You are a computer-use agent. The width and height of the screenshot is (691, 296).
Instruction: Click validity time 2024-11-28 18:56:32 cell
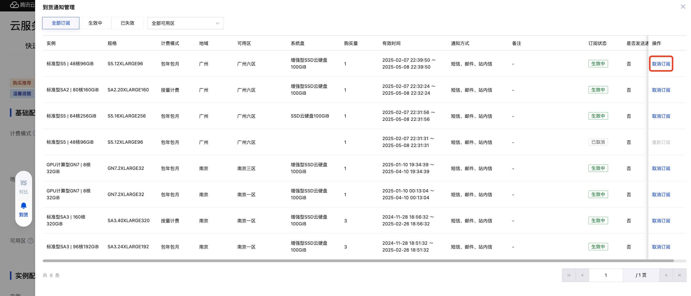tap(408, 220)
